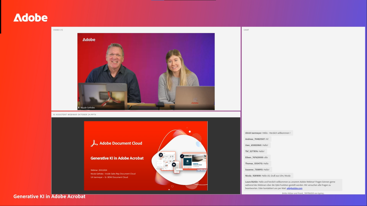Screen dimensions: 367x206
Task: Click the Adobe logo inside the video feed
Action: [89, 39]
